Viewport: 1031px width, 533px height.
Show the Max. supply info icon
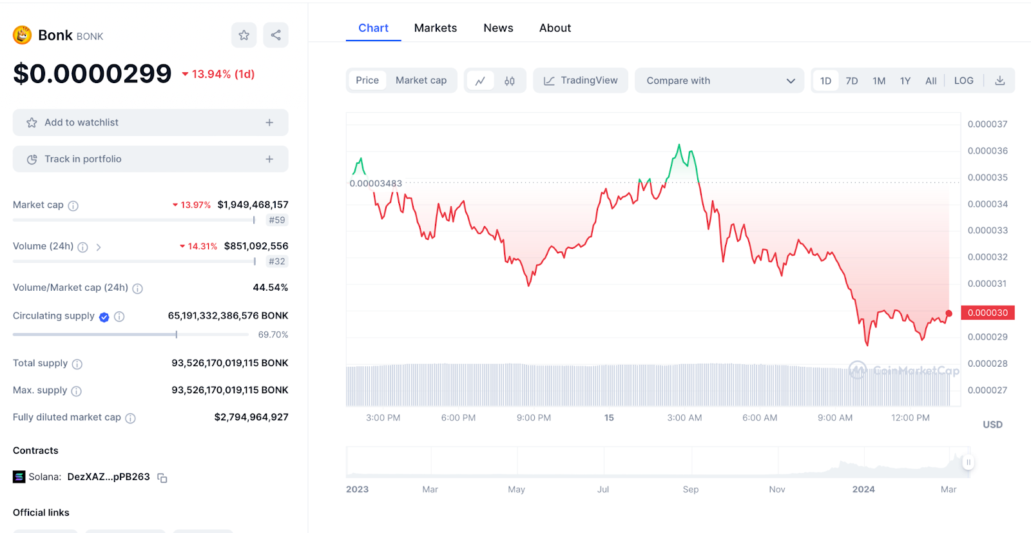click(x=76, y=391)
